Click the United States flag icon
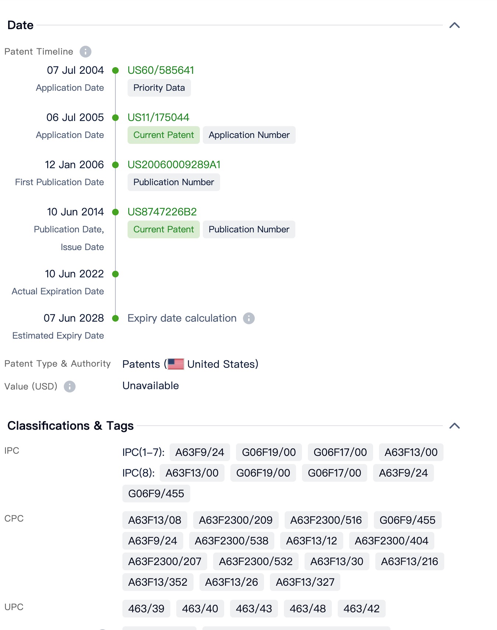 tap(176, 364)
